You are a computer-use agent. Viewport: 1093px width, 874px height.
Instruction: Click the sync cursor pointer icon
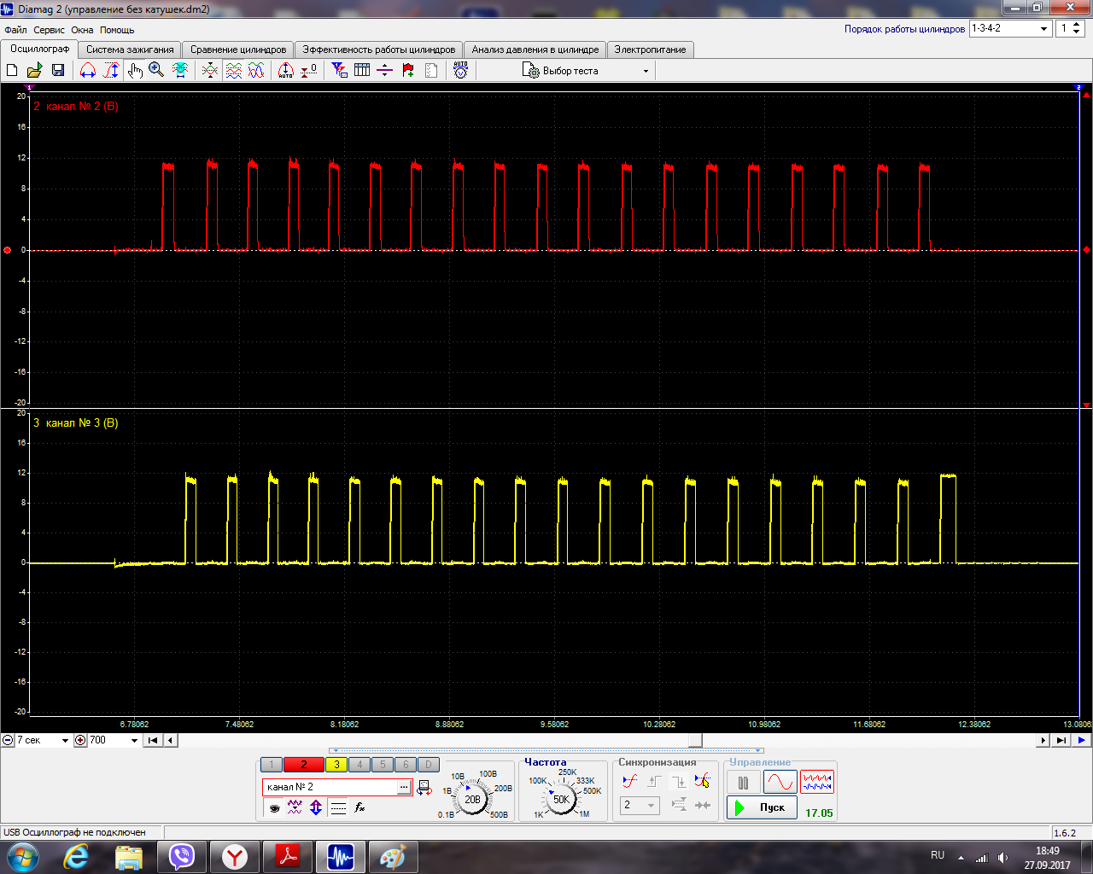coord(702,781)
